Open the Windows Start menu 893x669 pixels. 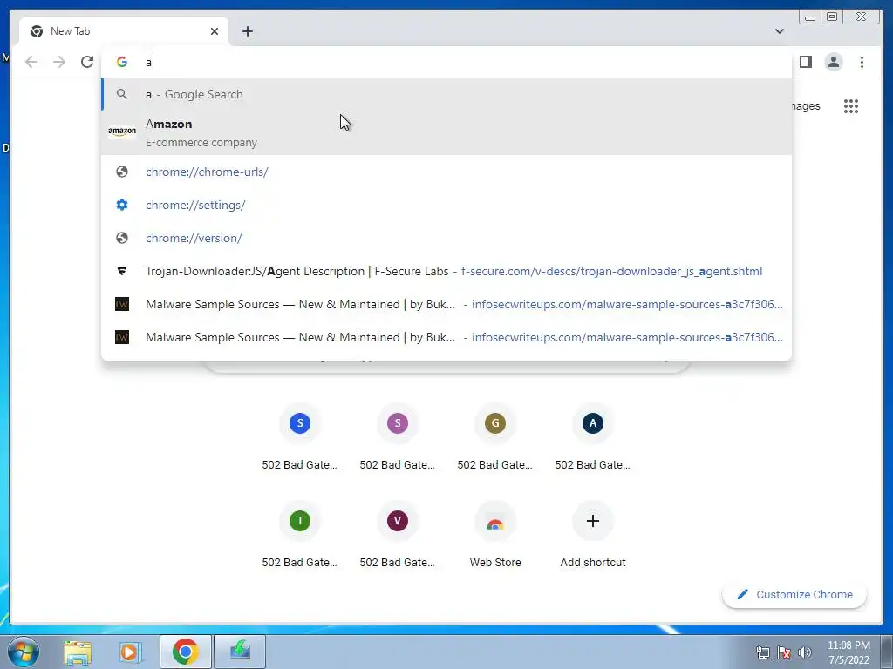(x=24, y=652)
